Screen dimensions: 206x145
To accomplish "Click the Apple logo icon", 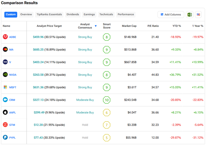I will click(x=5, y=112).
